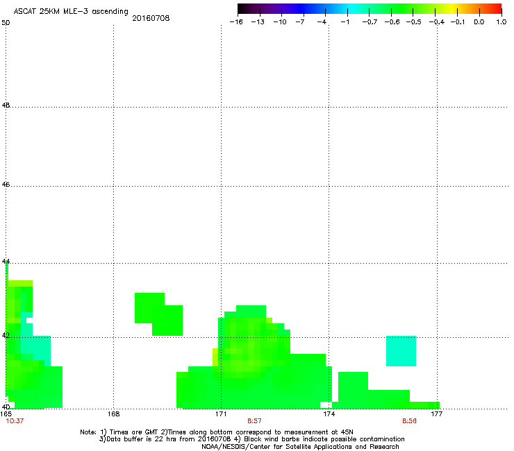Click the -13 colorbar tick label
Screen dimensions: 514x451
point(258,22)
